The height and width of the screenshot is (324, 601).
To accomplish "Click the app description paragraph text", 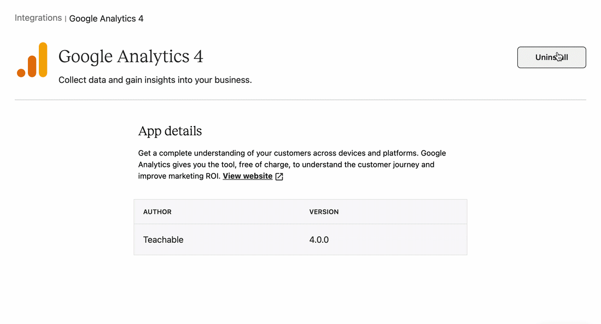I will [292, 165].
